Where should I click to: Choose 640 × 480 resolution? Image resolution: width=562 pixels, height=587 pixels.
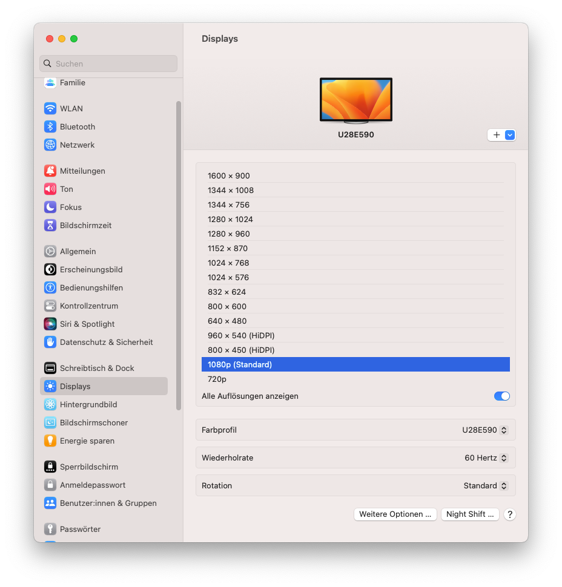coord(355,321)
